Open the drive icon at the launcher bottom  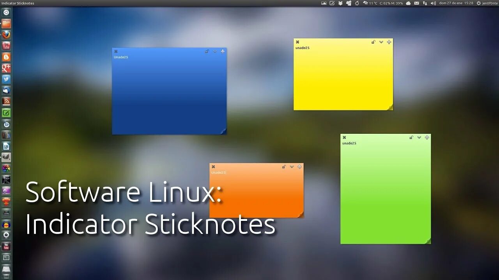[6, 269]
